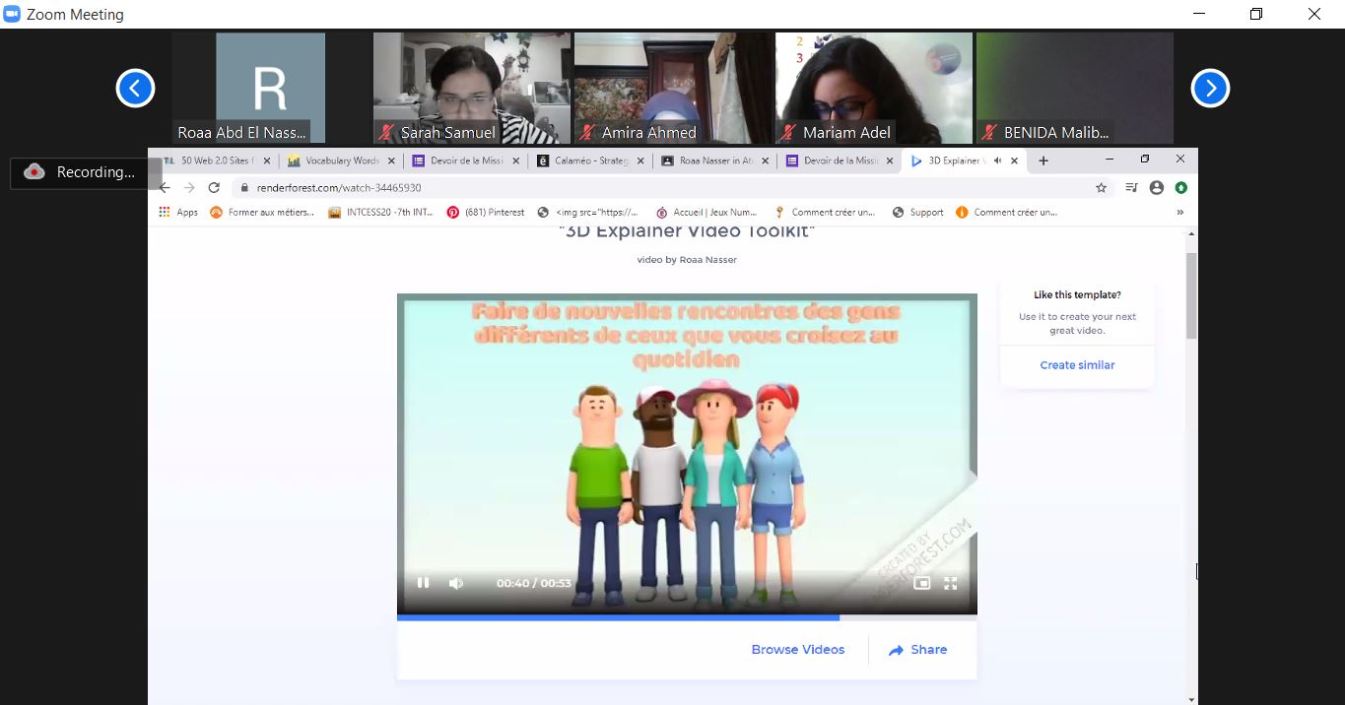Open Chrome media control icon
This screenshot has width=1345, height=705.
click(1130, 187)
